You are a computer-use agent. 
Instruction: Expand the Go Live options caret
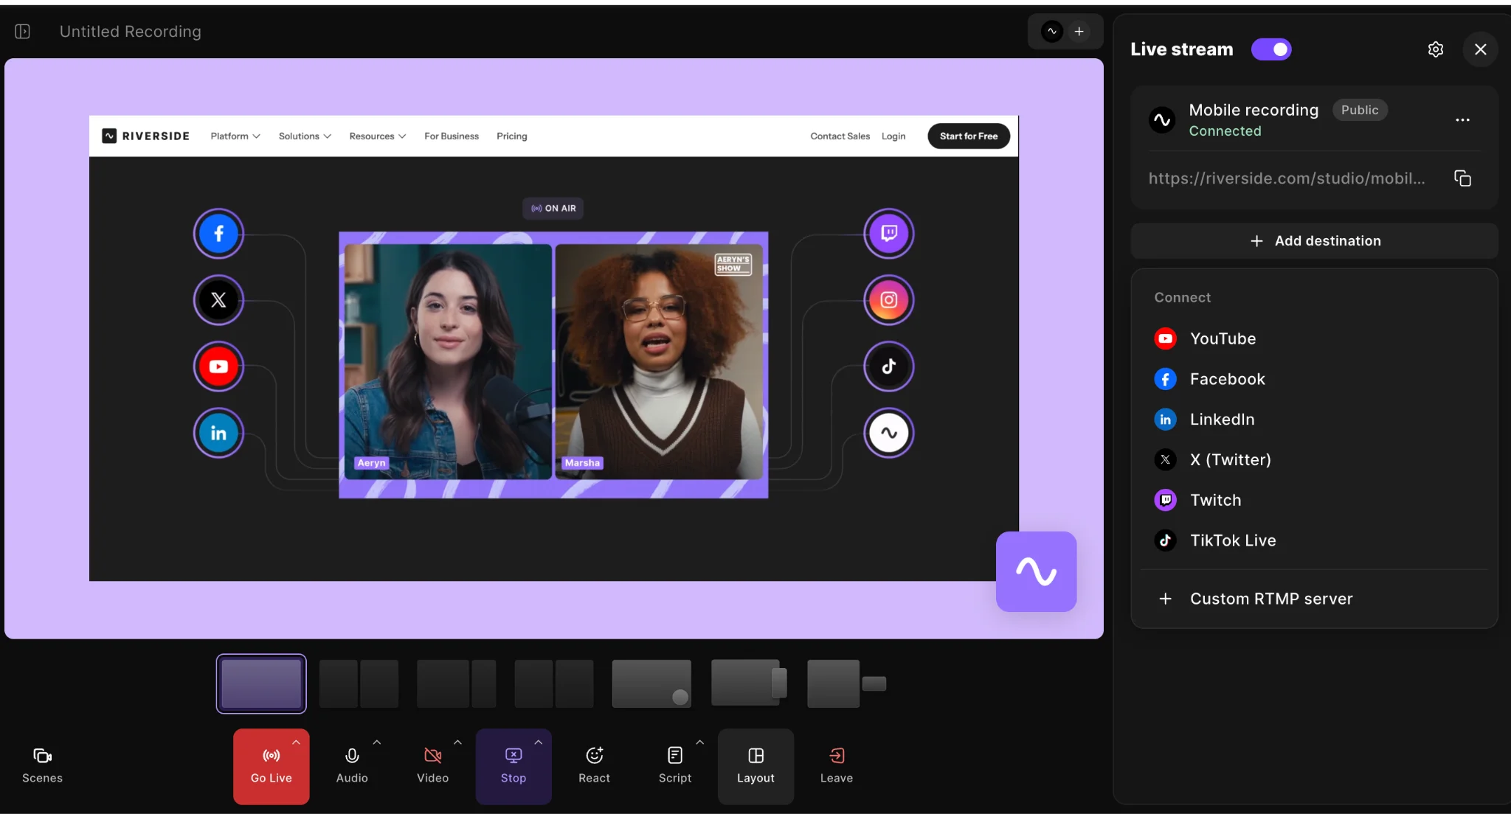click(x=296, y=742)
